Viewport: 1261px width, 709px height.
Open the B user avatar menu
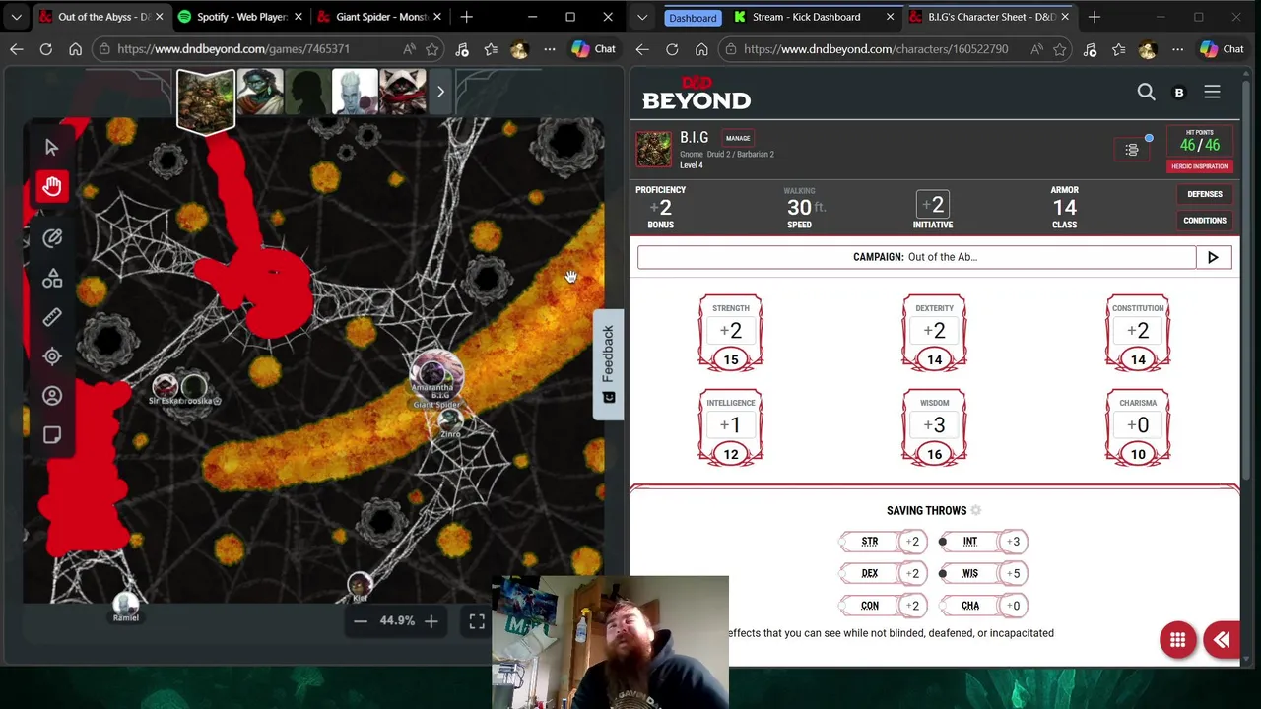pos(1179,93)
